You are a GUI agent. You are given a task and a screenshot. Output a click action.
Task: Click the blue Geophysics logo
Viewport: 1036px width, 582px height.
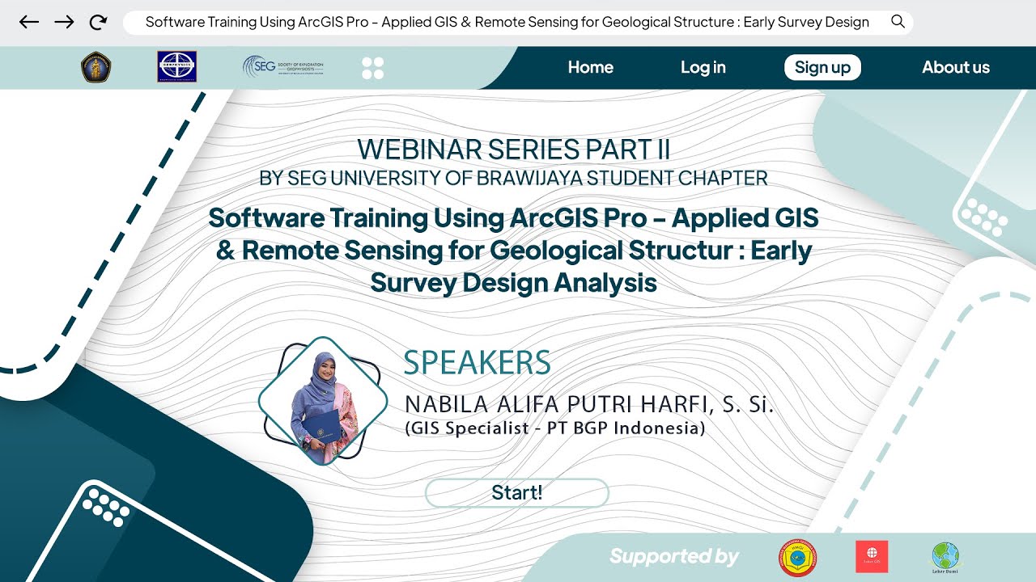pos(176,67)
